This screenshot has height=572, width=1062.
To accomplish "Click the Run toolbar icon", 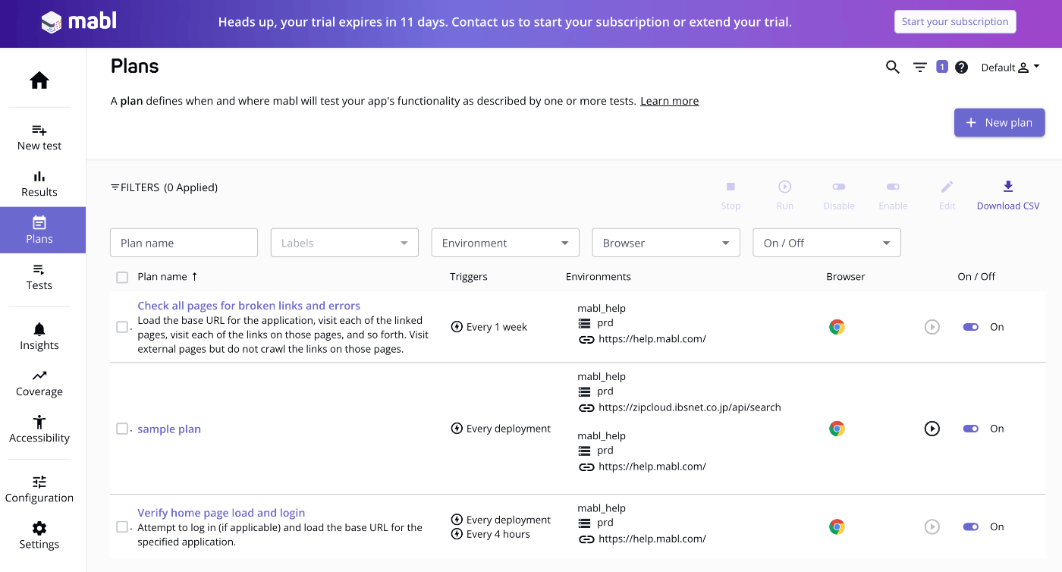I will click(x=785, y=195).
